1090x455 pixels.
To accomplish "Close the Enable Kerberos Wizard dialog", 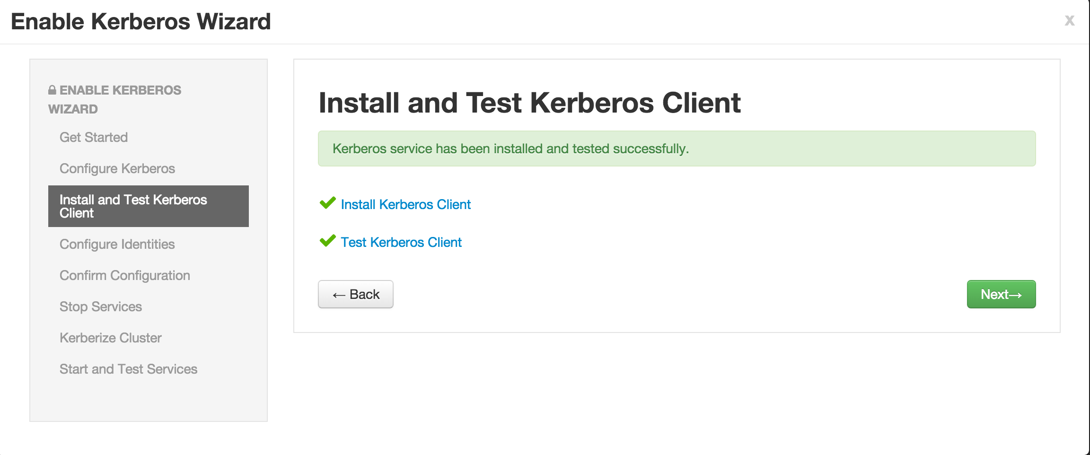I will tap(1069, 20).
